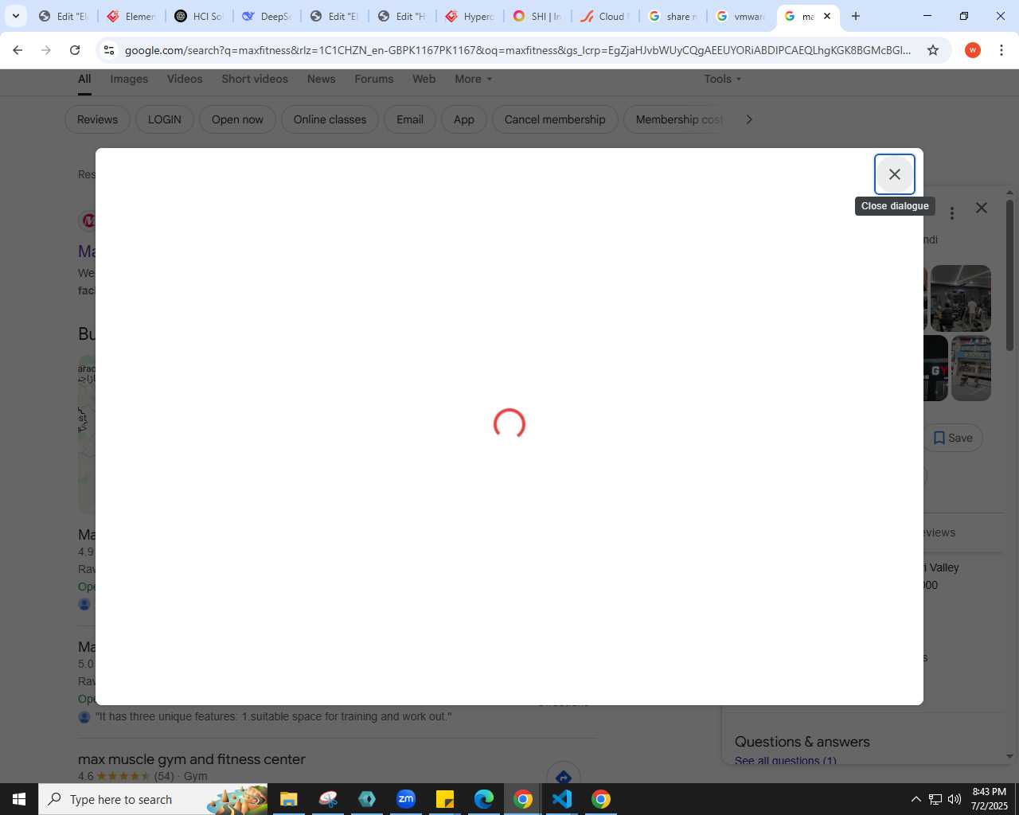Bookmark this page with the star icon
This screenshot has height=815, width=1019.
pyautogui.click(x=933, y=50)
